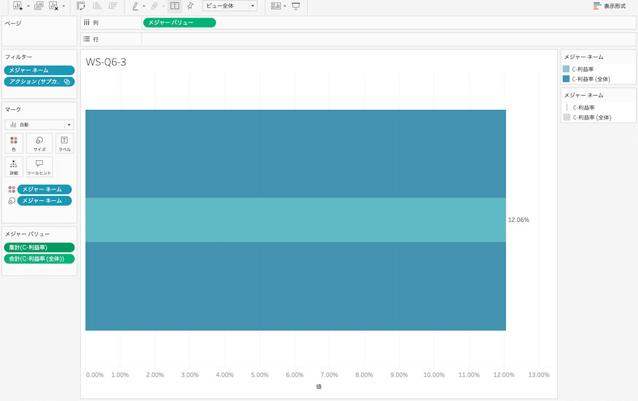
Task: Click the fix axes pin icon
Action: [x=190, y=6]
